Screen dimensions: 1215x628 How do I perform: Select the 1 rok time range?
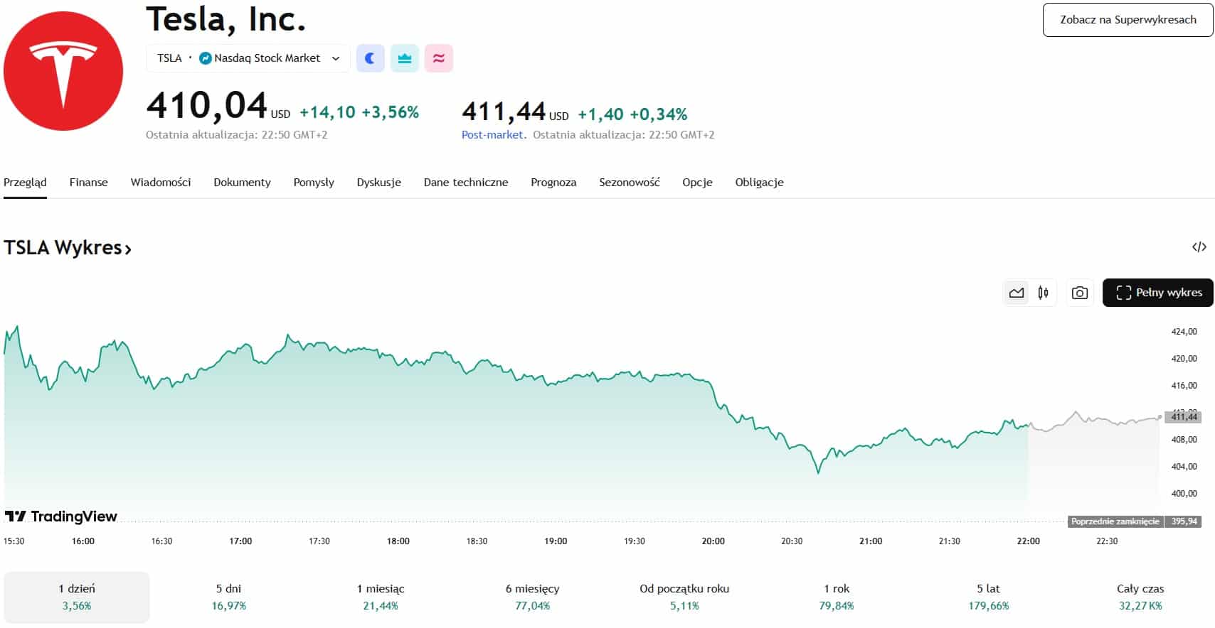coord(837,597)
